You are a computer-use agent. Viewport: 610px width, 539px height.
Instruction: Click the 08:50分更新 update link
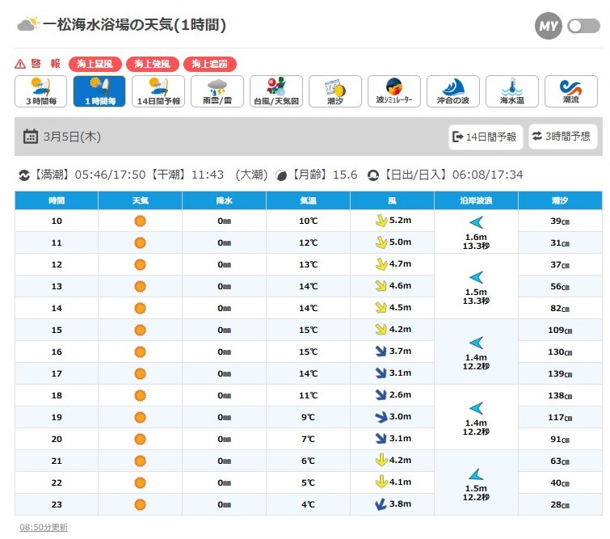tap(44, 527)
